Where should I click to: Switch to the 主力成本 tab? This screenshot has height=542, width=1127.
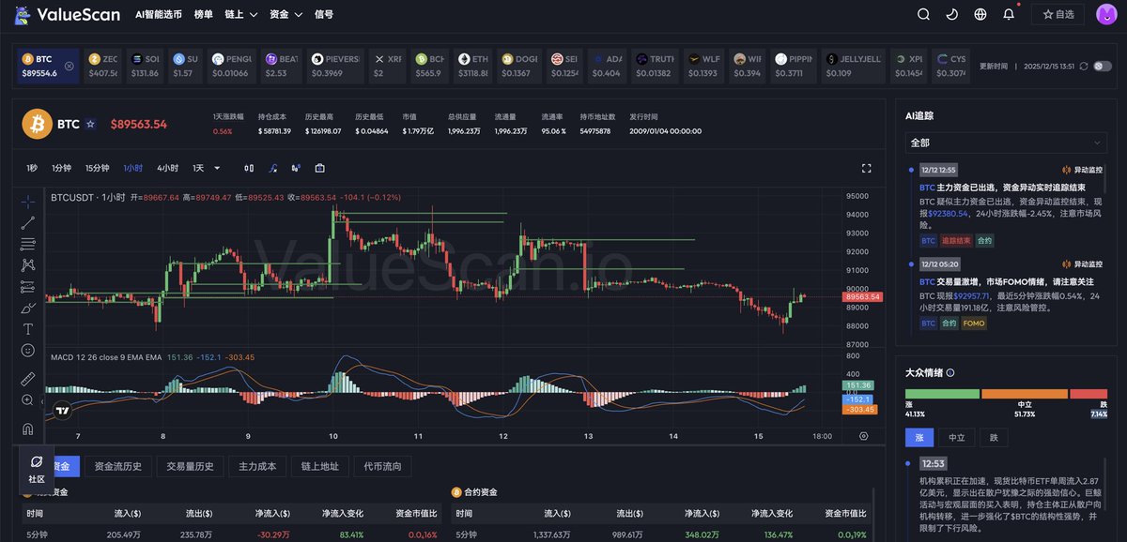[x=256, y=465]
